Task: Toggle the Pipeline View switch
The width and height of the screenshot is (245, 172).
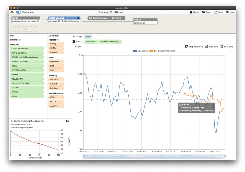Action: click(19, 12)
